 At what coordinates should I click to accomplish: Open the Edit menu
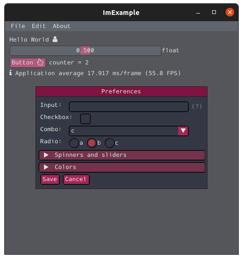[39, 26]
